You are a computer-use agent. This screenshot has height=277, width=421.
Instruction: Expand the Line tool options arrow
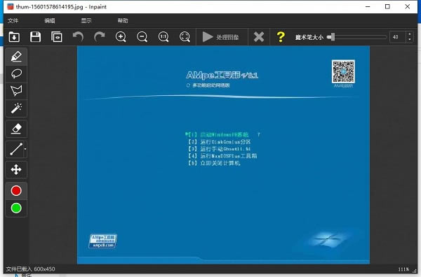coord(25,149)
